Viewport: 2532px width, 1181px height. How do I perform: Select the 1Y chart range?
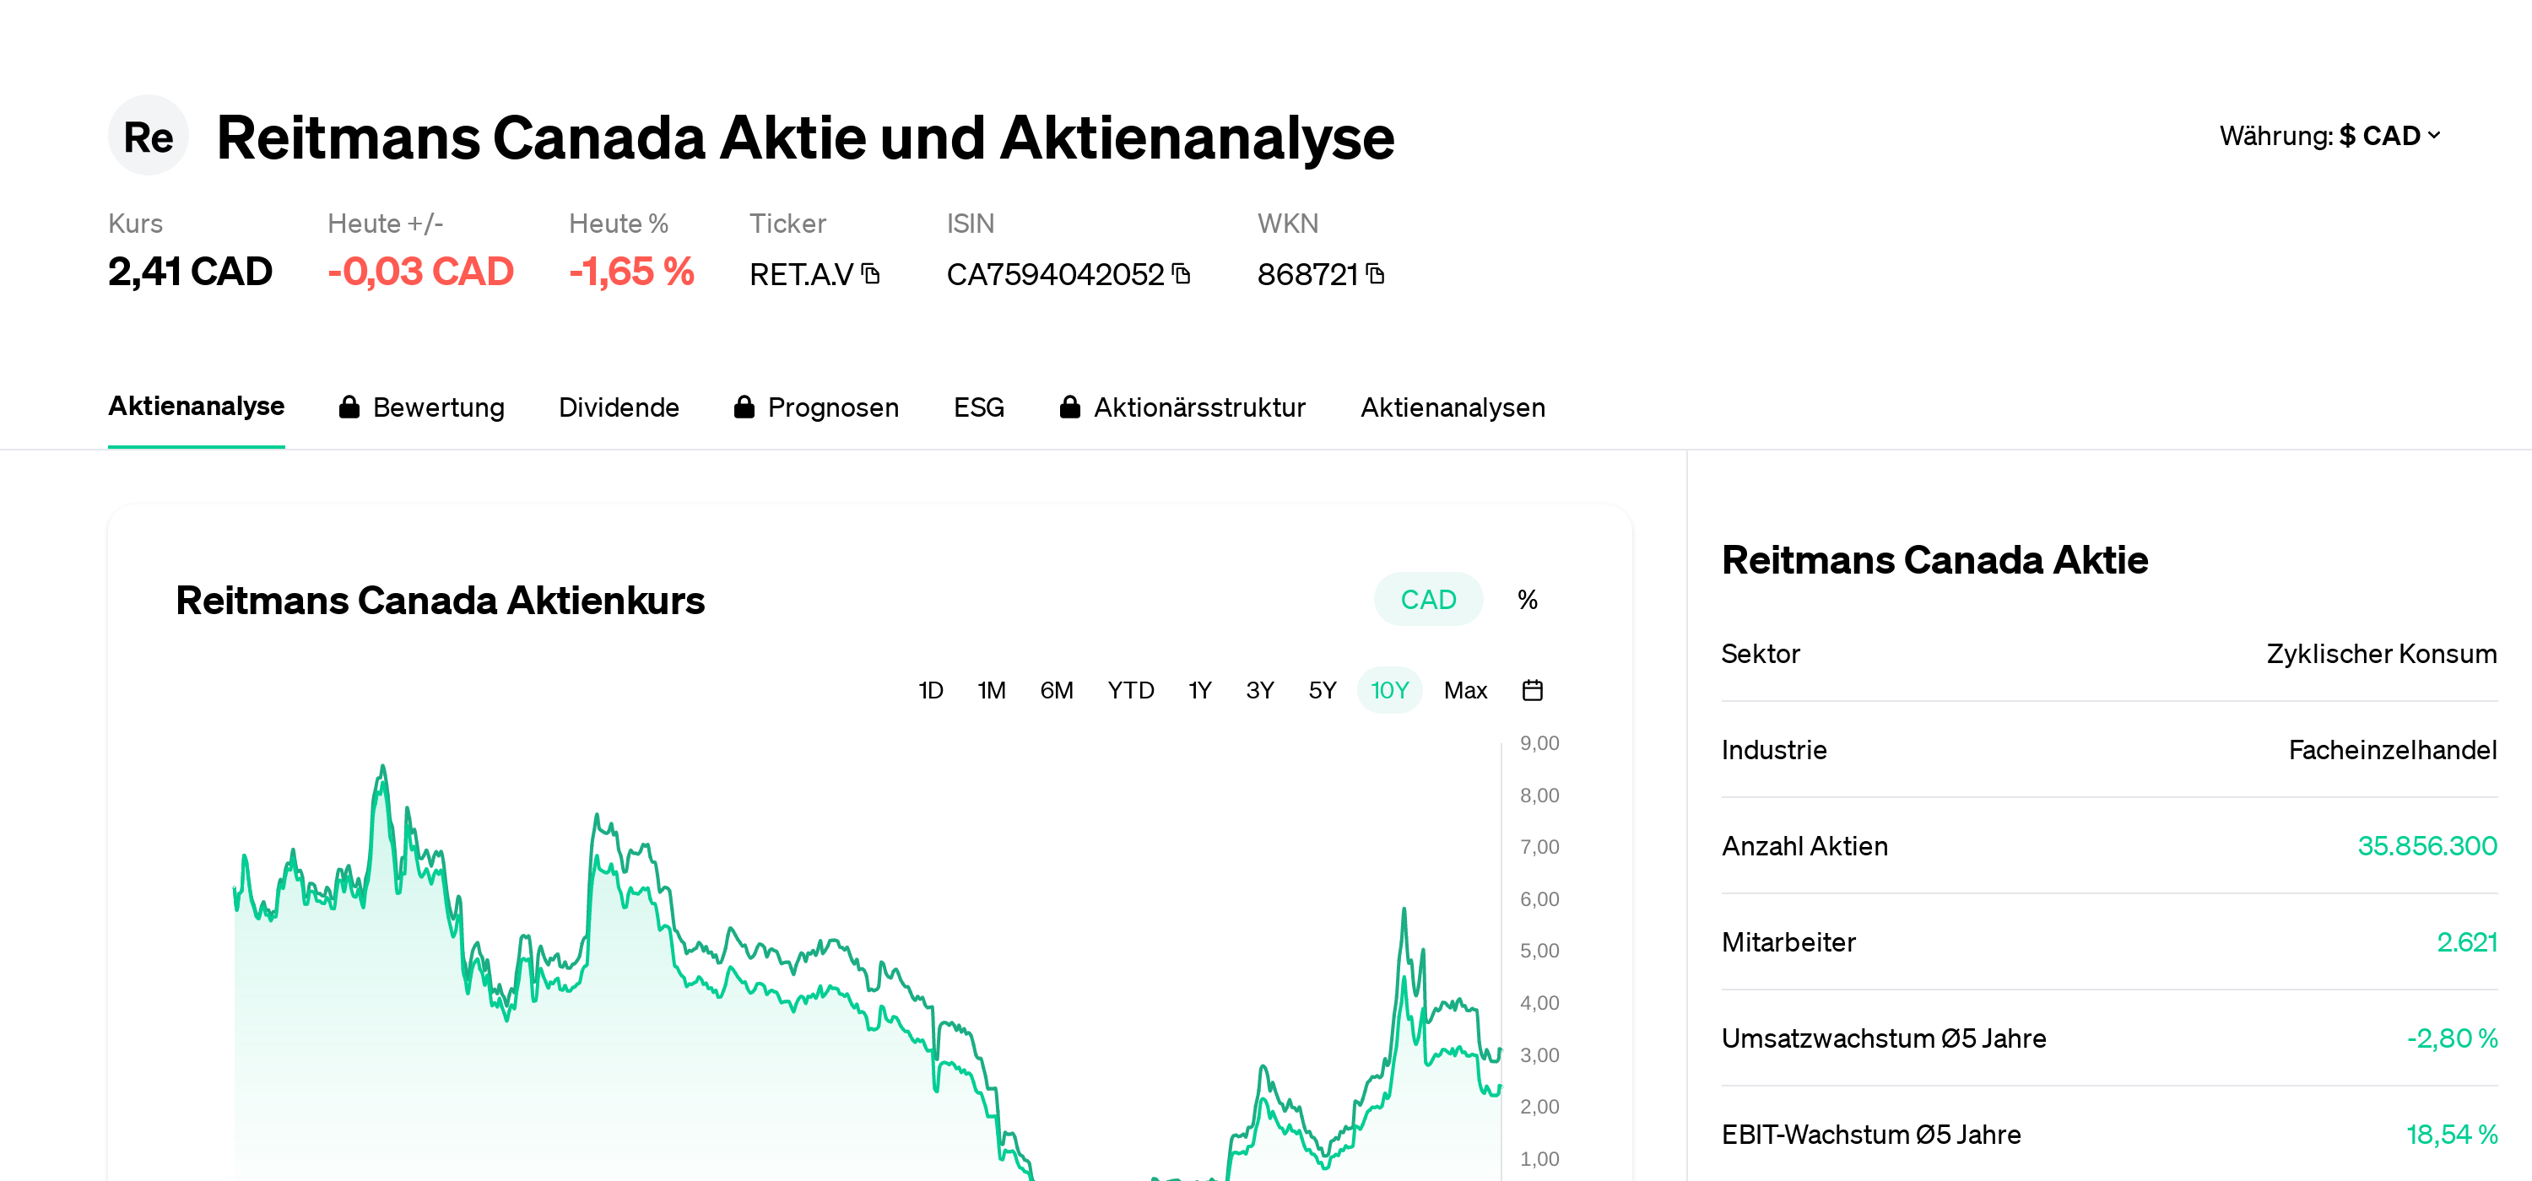tap(1199, 691)
